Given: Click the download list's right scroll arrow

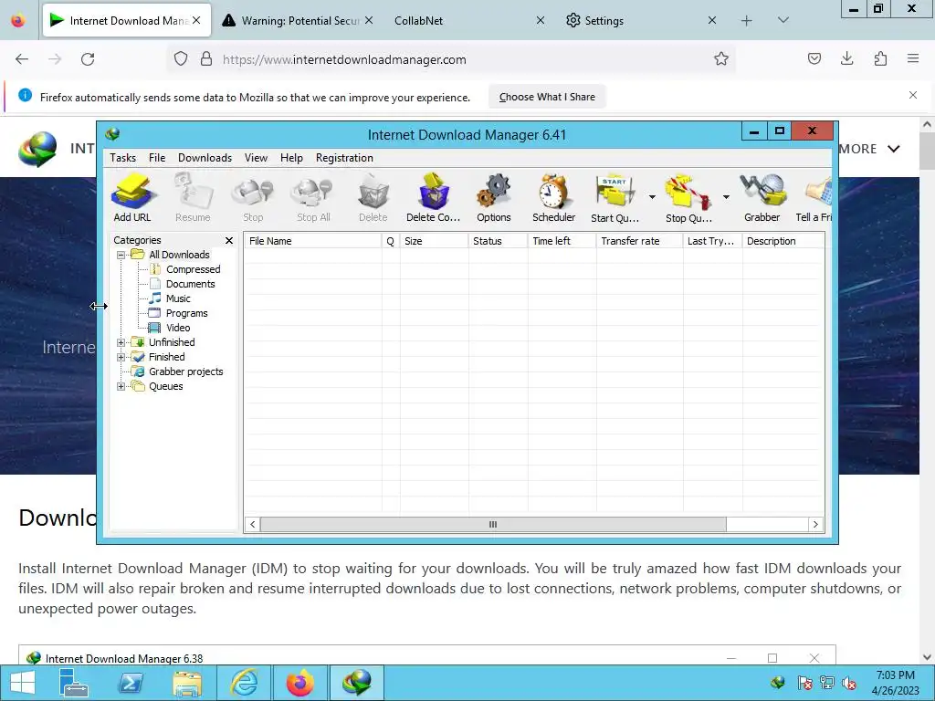Looking at the screenshot, I should point(815,525).
